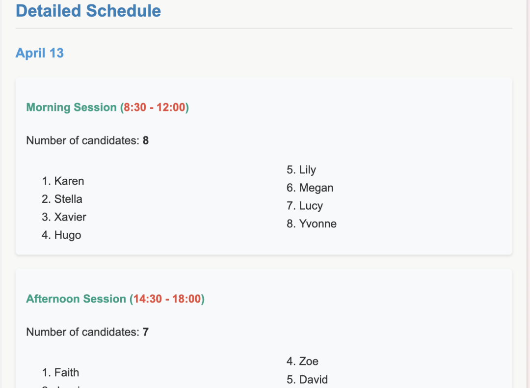
Task: Select candidate Zoe in the afternoon list
Action: pyautogui.click(x=309, y=361)
